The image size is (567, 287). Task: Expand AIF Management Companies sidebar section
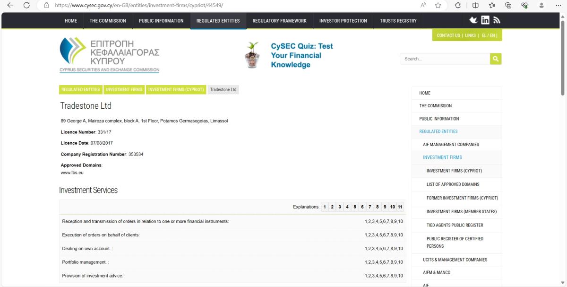coord(451,144)
